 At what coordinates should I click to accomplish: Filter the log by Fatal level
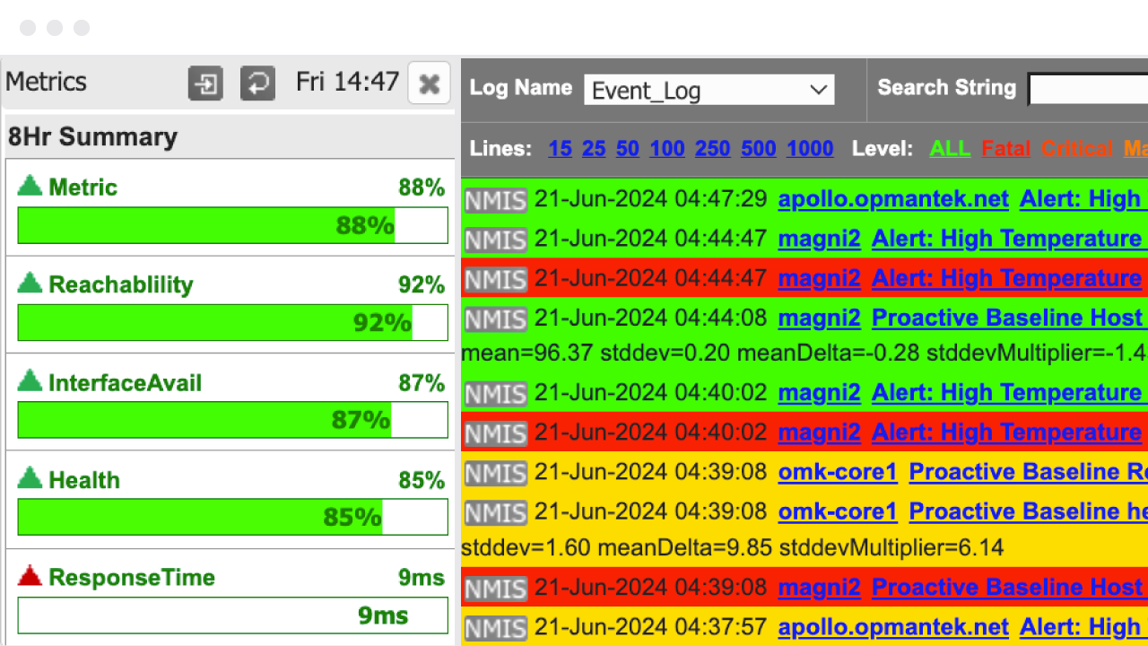(1005, 148)
